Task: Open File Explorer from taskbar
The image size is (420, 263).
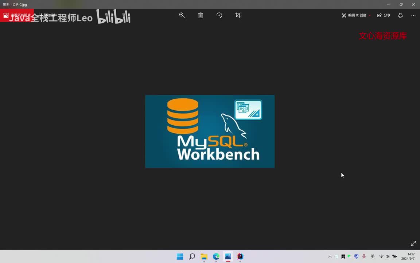Action: [204, 256]
